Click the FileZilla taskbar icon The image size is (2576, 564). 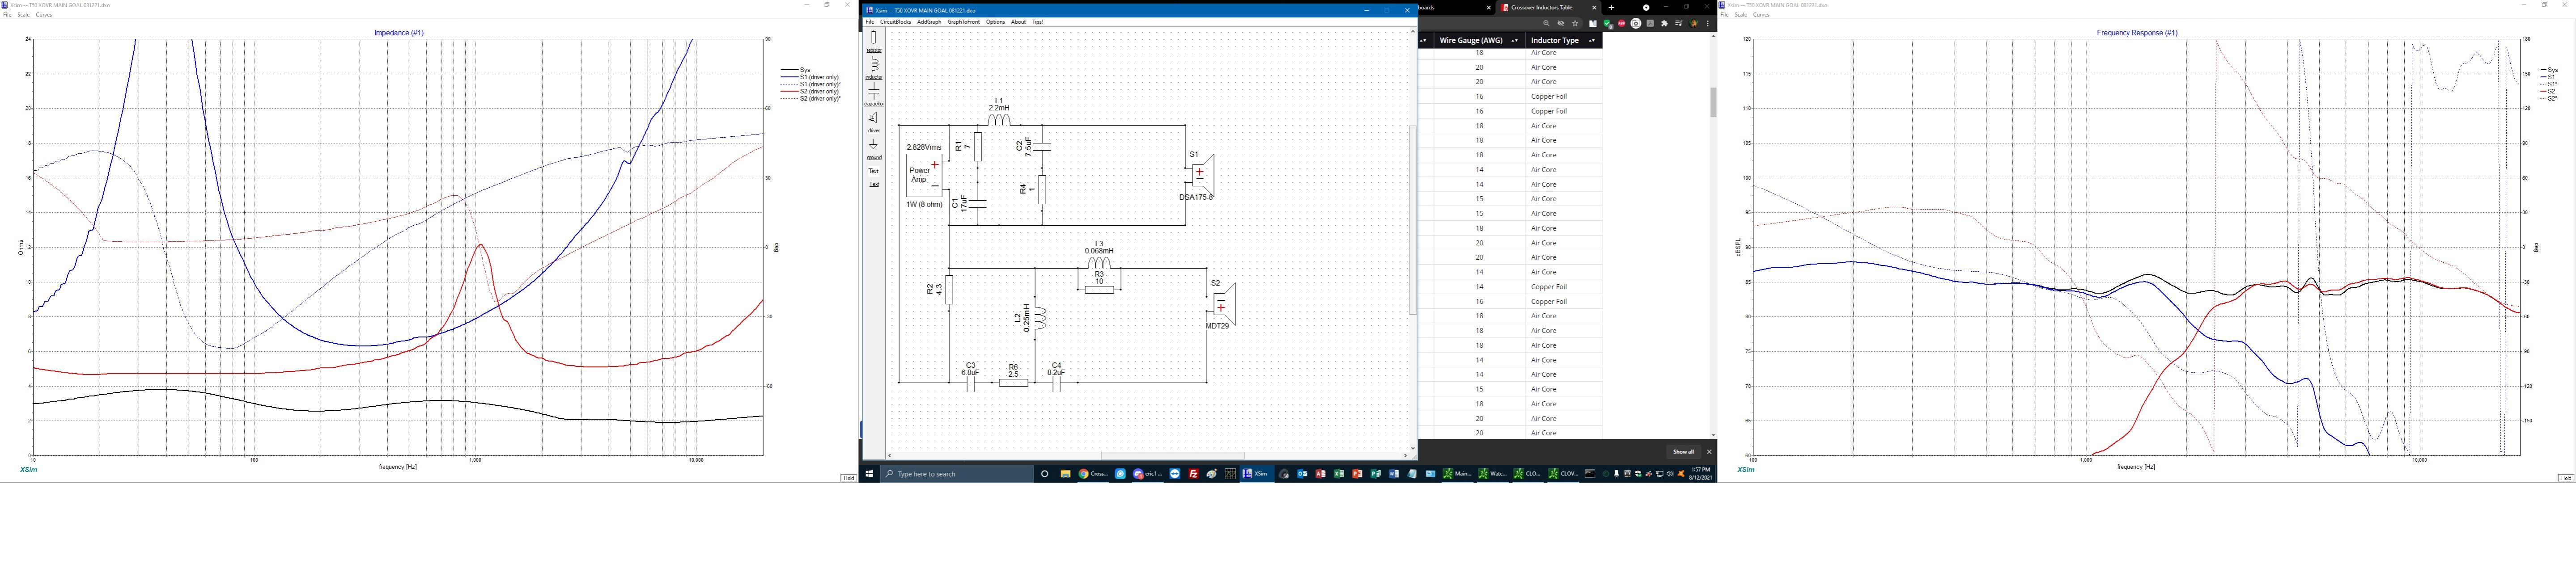click(x=1193, y=474)
